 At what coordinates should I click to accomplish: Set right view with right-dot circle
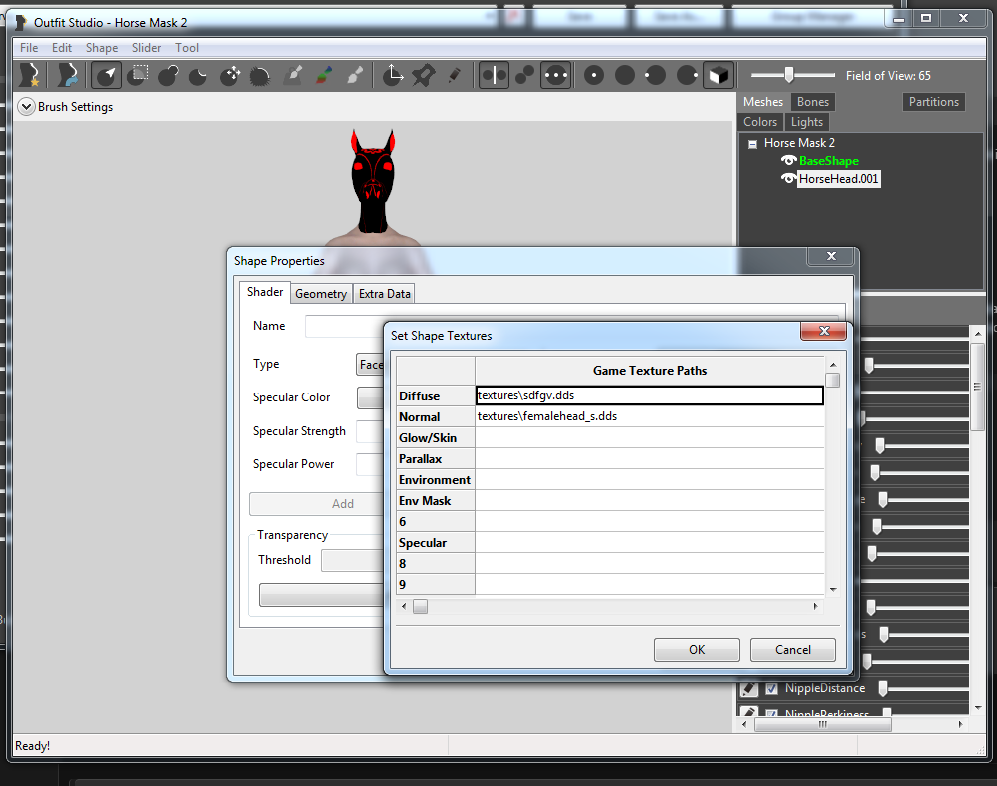(x=687, y=75)
